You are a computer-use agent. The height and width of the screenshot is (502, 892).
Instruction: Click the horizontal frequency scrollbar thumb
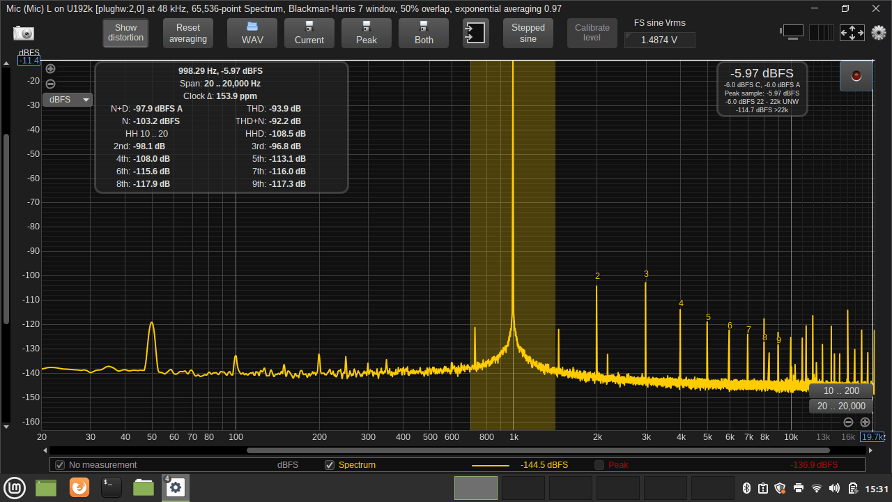pos(538,450)
